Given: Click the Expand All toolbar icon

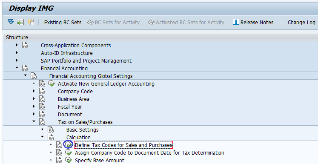Looking at the screenshot, I should [11, 22].
